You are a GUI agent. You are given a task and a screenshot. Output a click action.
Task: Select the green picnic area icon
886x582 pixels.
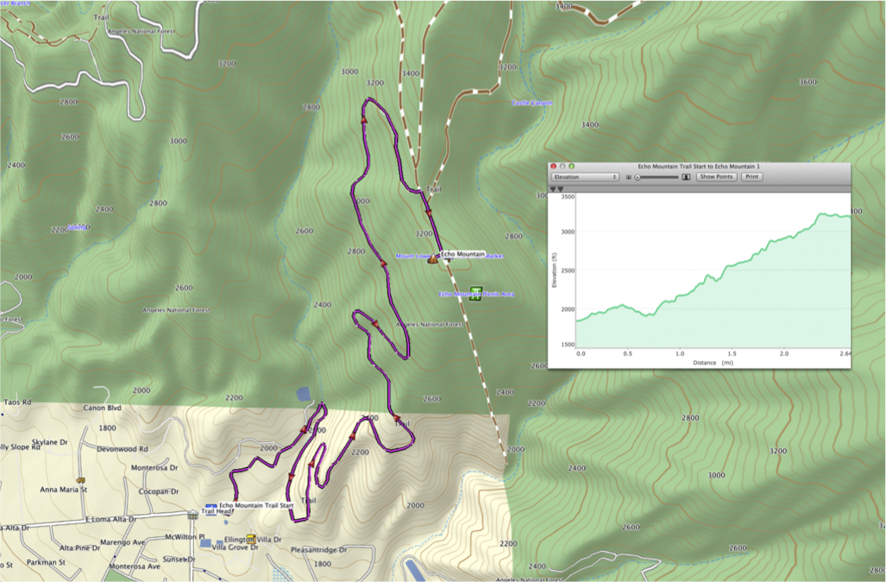click(475, 294)
